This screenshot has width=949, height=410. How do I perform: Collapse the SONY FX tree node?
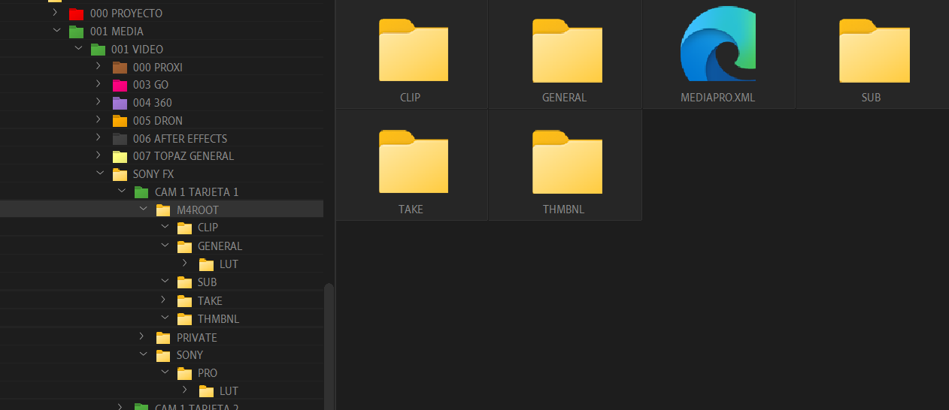click(x=99, y=173)
